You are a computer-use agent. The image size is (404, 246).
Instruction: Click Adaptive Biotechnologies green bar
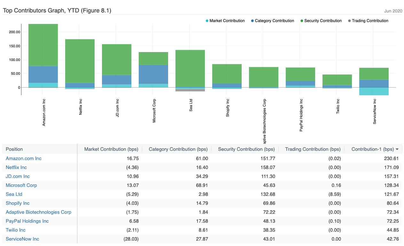[x=264, y=77]
